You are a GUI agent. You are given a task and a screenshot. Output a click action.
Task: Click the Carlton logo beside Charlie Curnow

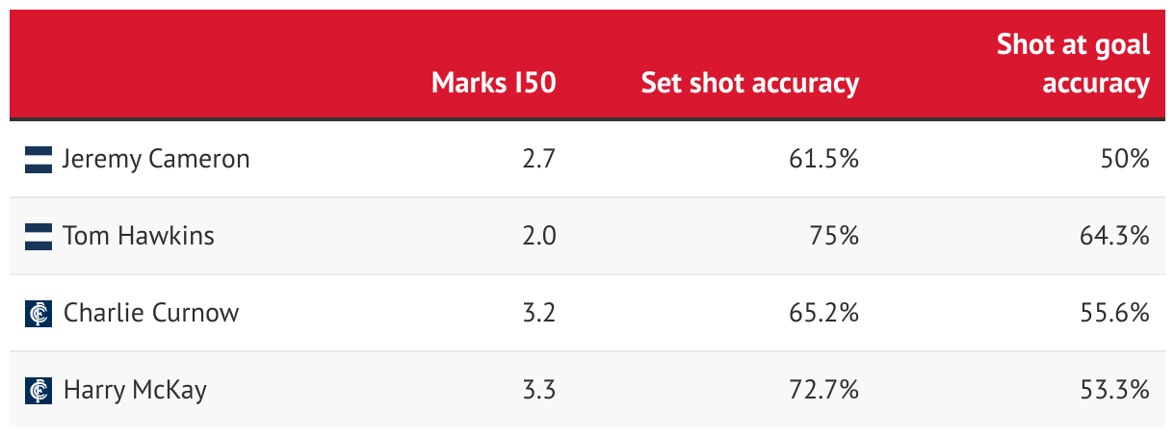[39, 314]
